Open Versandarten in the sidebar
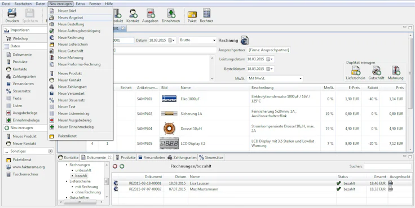 tap(23, 83)
